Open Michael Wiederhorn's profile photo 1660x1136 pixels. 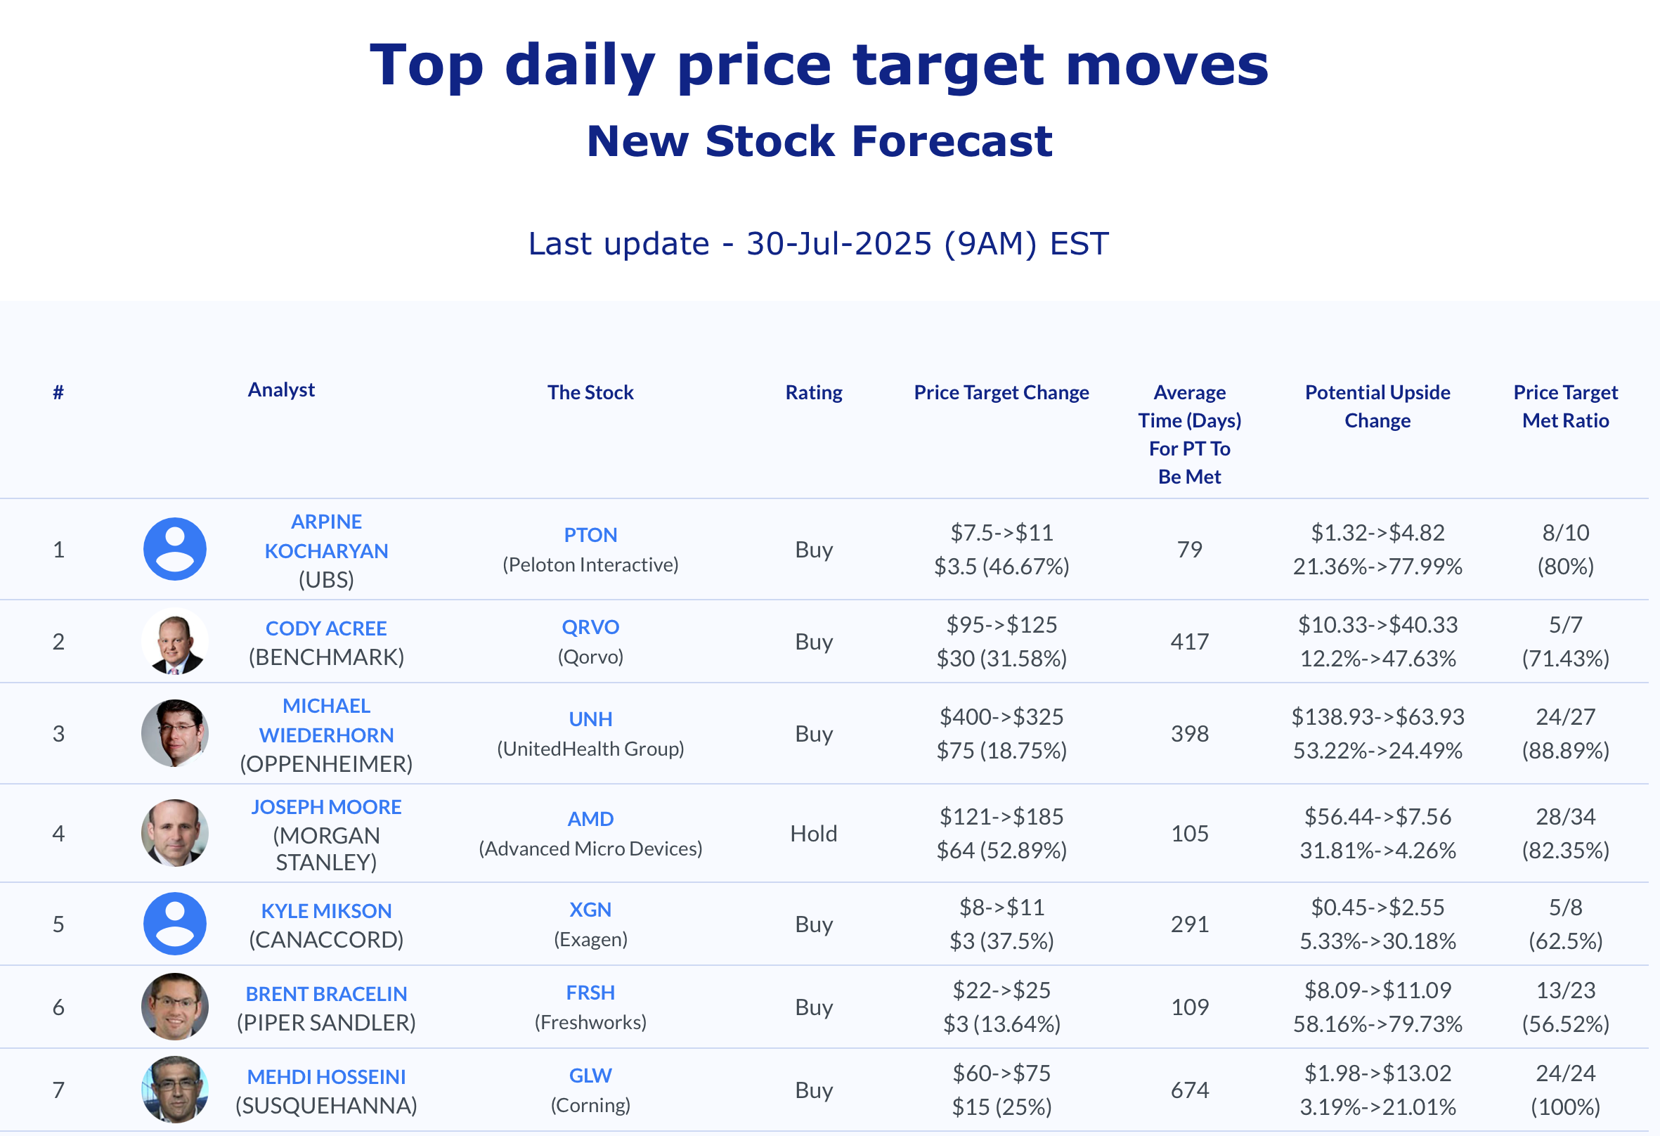click(x=175, y=733)
